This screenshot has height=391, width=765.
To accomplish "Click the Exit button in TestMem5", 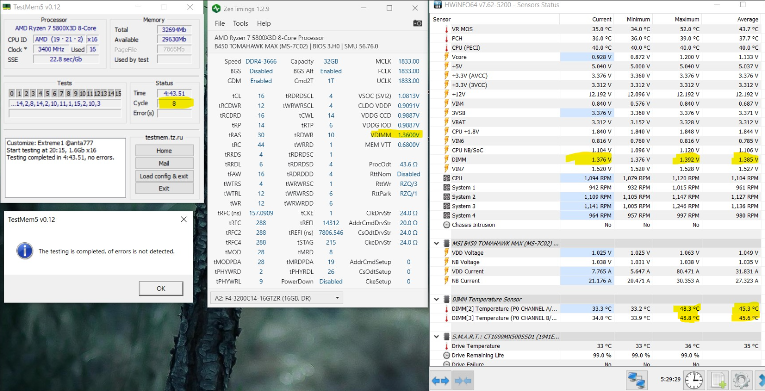I will pos(164,188).
